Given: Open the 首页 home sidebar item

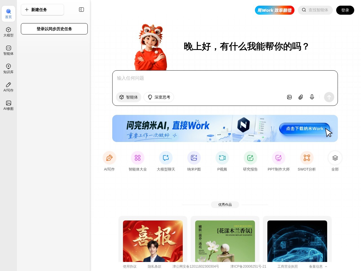Looking at the screenshot, I should point(8,14).
